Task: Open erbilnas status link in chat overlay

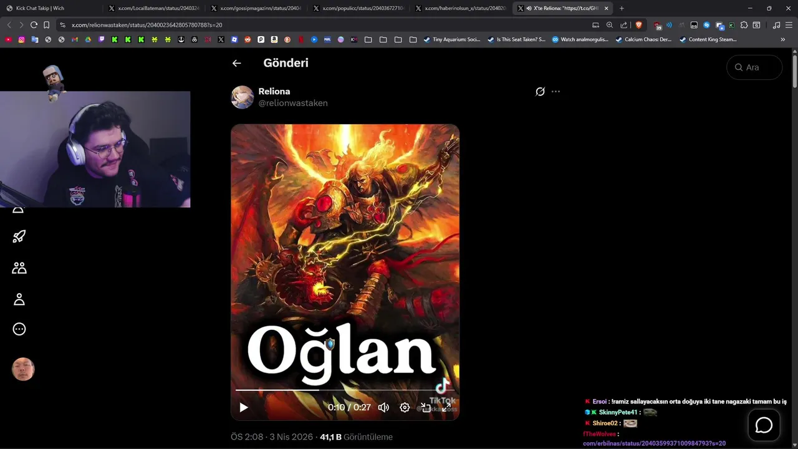Action: (x=654, y=443)
